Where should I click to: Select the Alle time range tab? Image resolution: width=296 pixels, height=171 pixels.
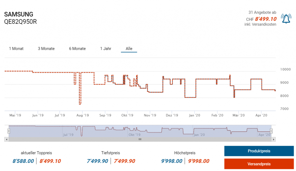tap(129, 49)
